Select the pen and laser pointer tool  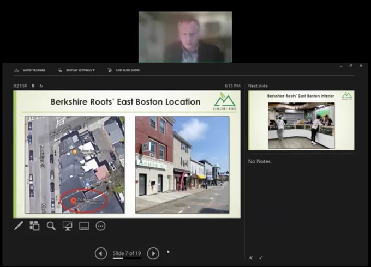(19, 226)
